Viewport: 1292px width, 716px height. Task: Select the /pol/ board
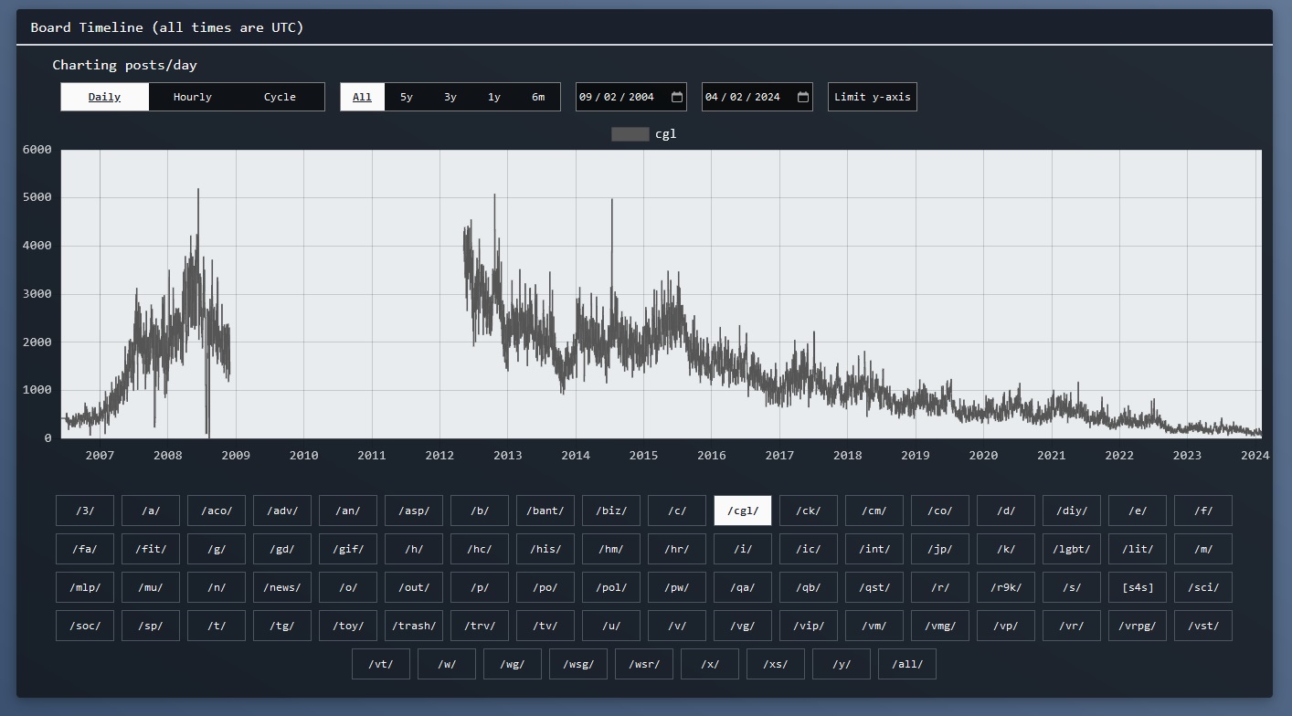pos(611,587)
